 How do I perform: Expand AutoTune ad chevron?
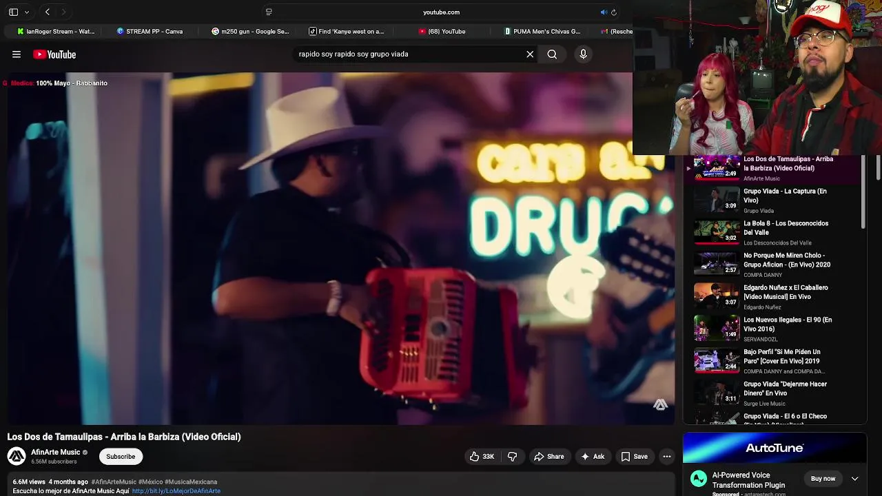point(854,479)
